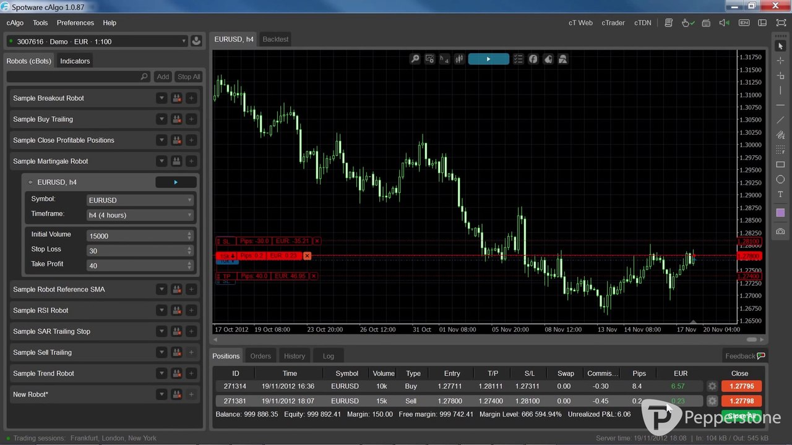The width and height of the screenshot is (792, 445).
Task: Remove the position label on the chart
Action: 307,256
